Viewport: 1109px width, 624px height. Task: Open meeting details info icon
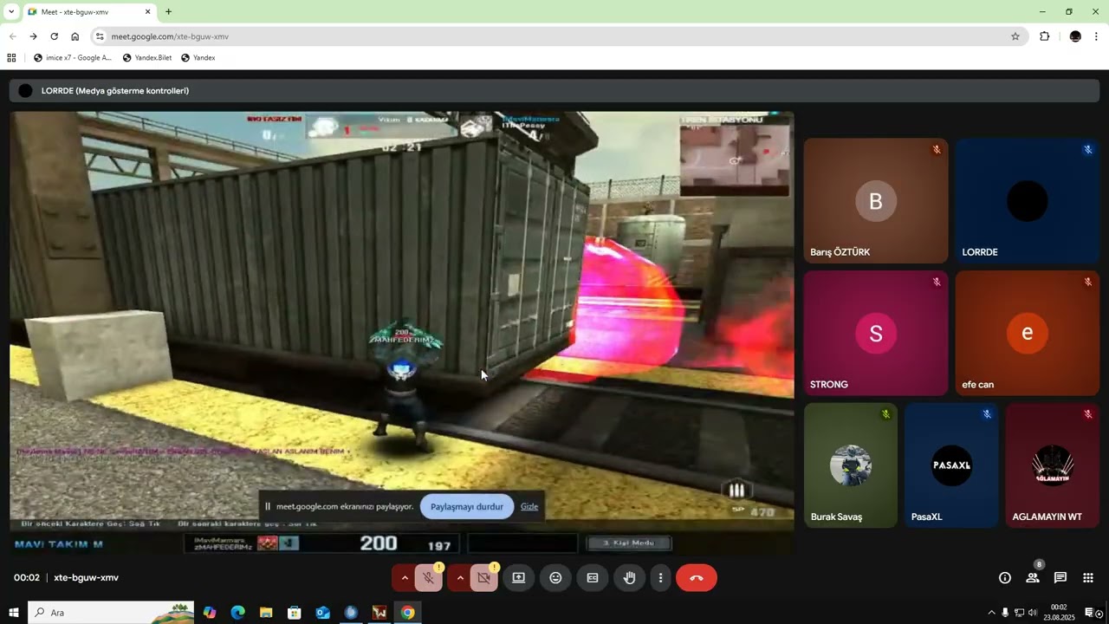tap(1005, 578)
